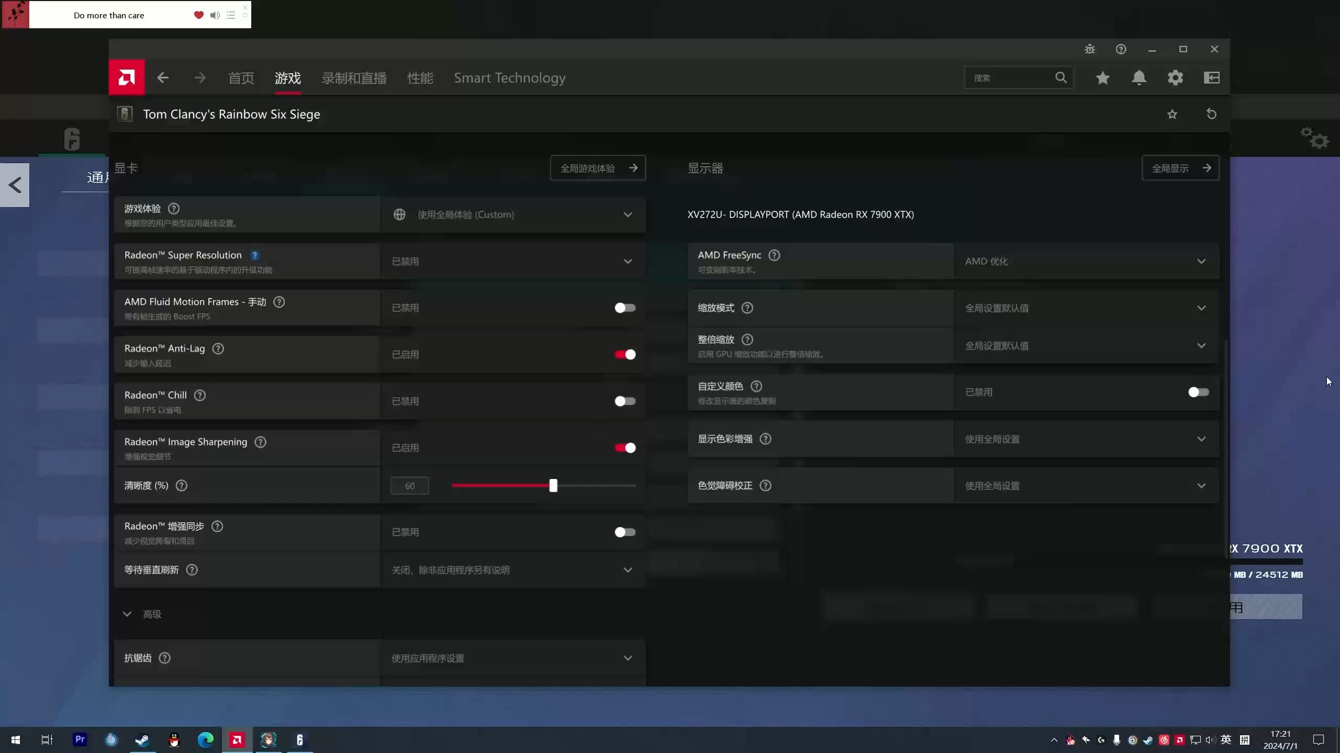Enable Radeon 增强同步 toggle
This screenshot has width=1340, height=753.
[625, 532]
